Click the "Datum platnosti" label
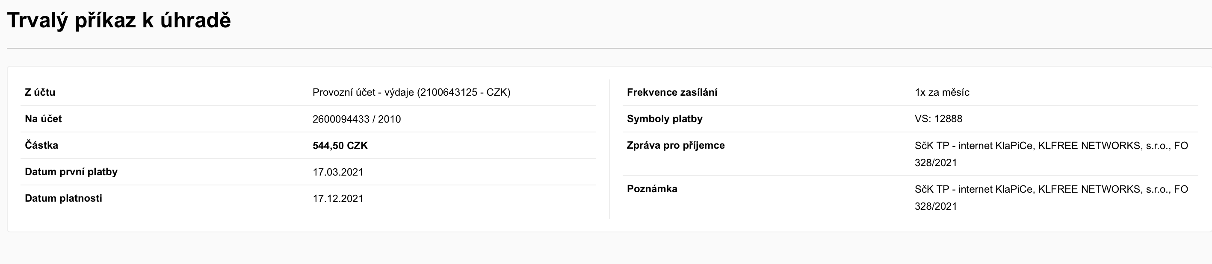This screenshot has width=1212, height=264. (64, 198)
